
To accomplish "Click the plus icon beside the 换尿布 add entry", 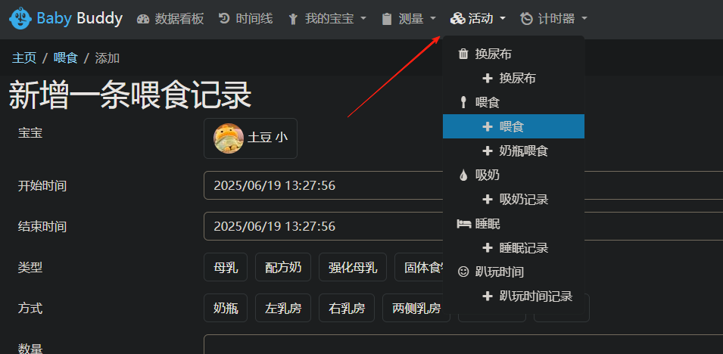I will tap(488, 79).
